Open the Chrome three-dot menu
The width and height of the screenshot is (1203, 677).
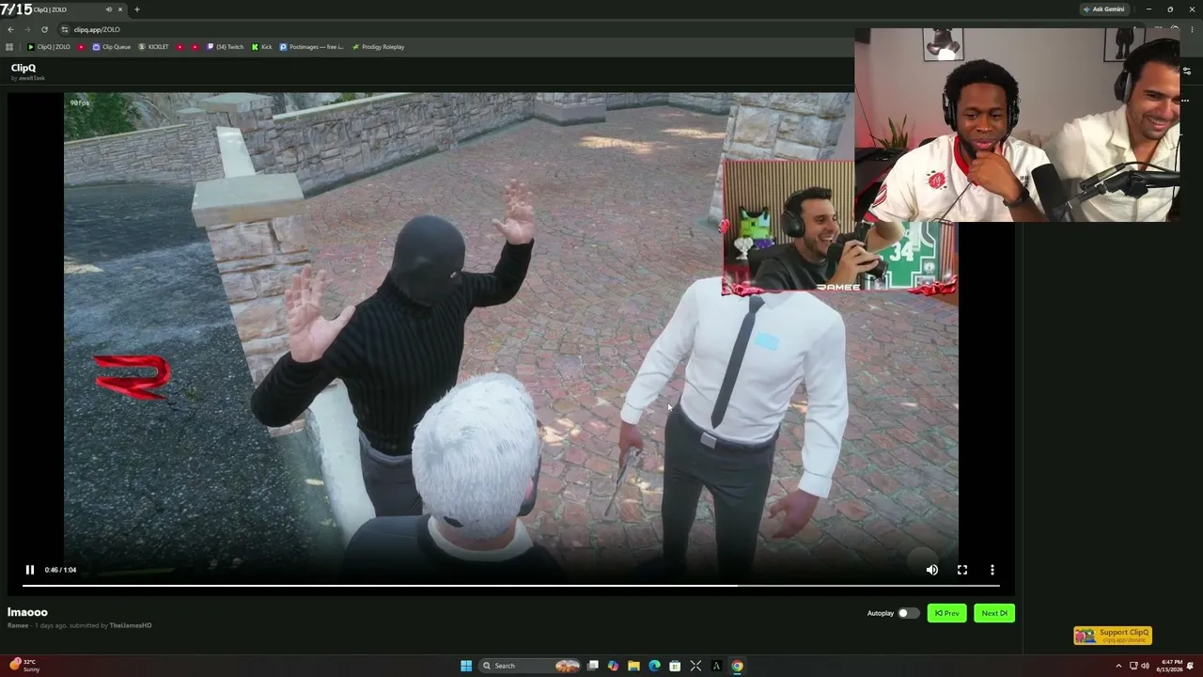pos(1191,29)
